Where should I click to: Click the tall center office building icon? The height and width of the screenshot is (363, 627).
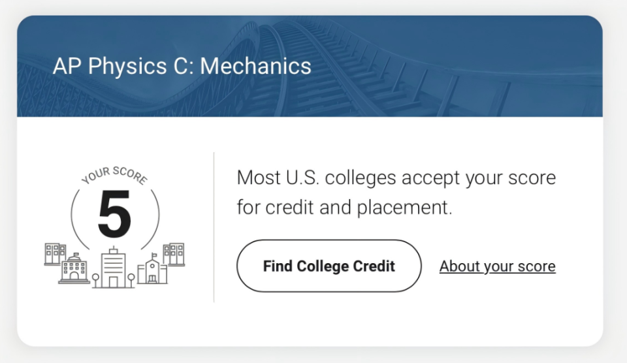pyautogui.click(x=114, y=267)
